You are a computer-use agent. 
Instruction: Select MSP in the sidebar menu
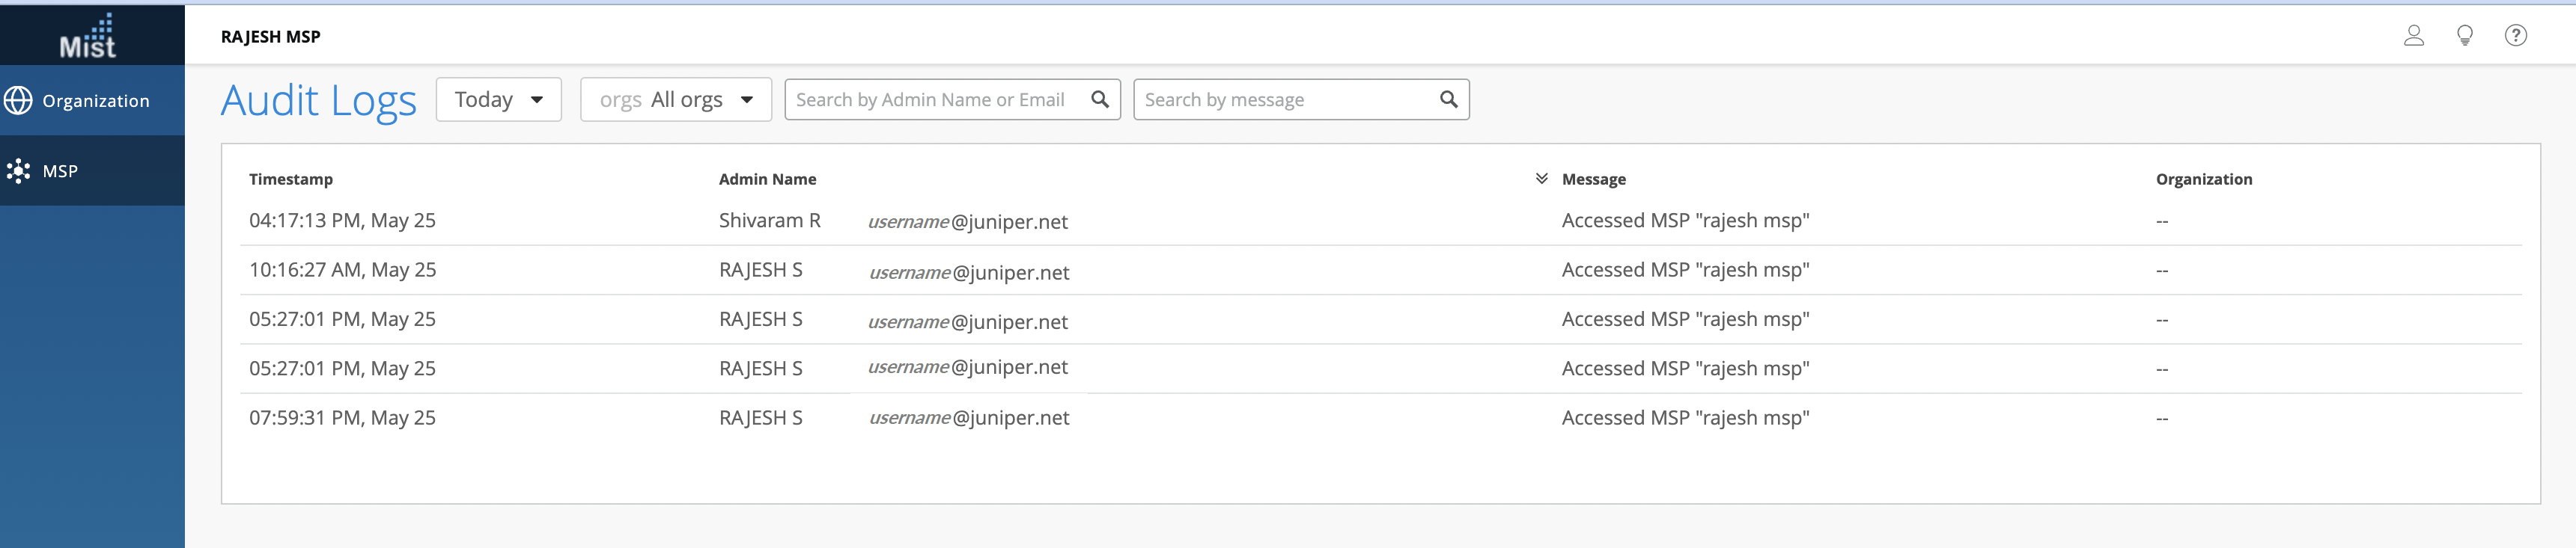[x=60, y=172]
